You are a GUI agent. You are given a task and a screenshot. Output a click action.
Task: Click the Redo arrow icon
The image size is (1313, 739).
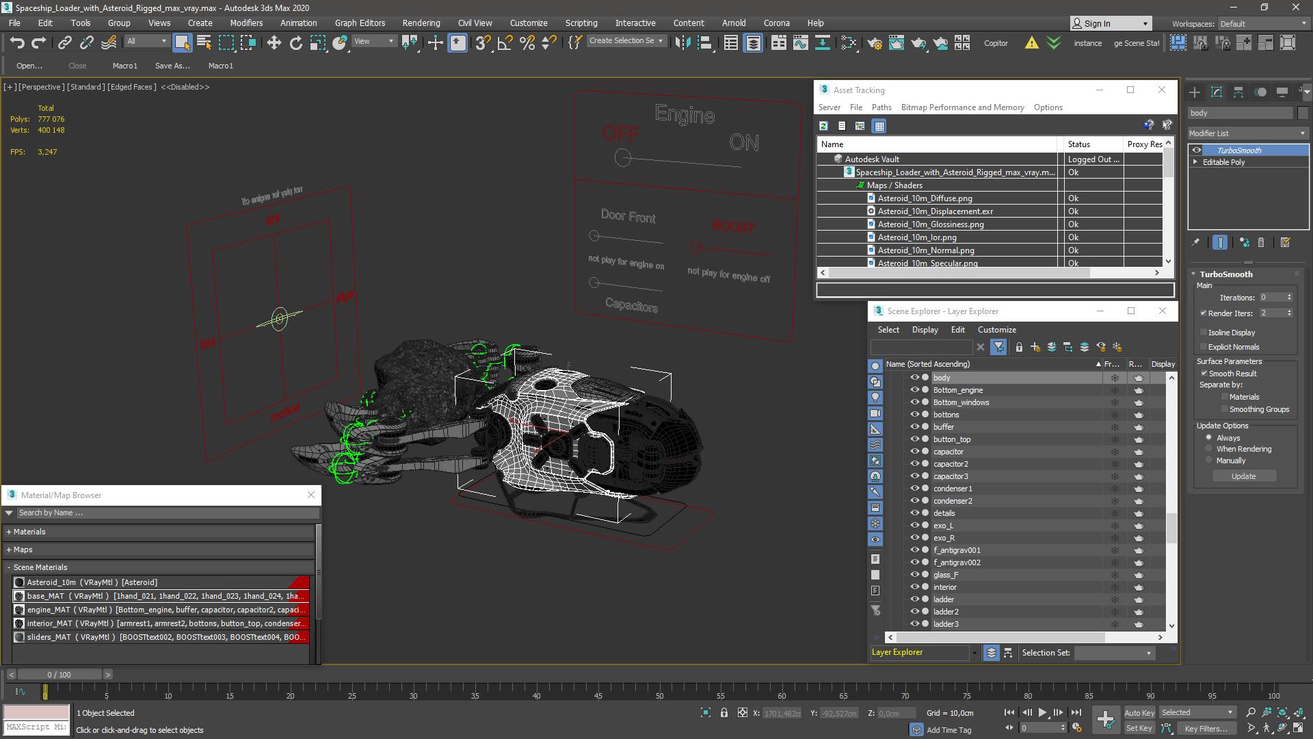39,42
